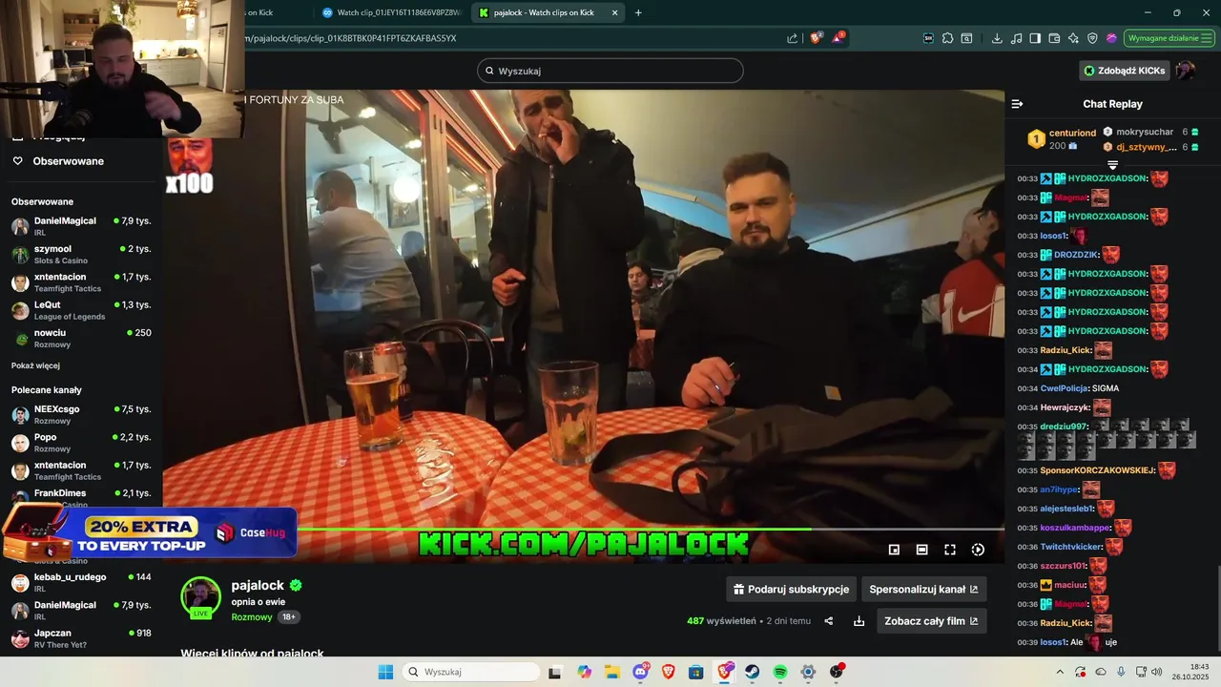This screenshot has height=687, width=1221.
Task: Open DanielMagical channel in Obserwowane list
Action: pyautogui.click(x=81, y=226)
